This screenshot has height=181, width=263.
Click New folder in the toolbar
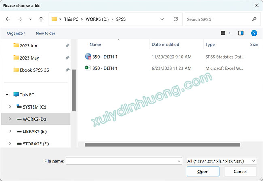coord(45,33)
